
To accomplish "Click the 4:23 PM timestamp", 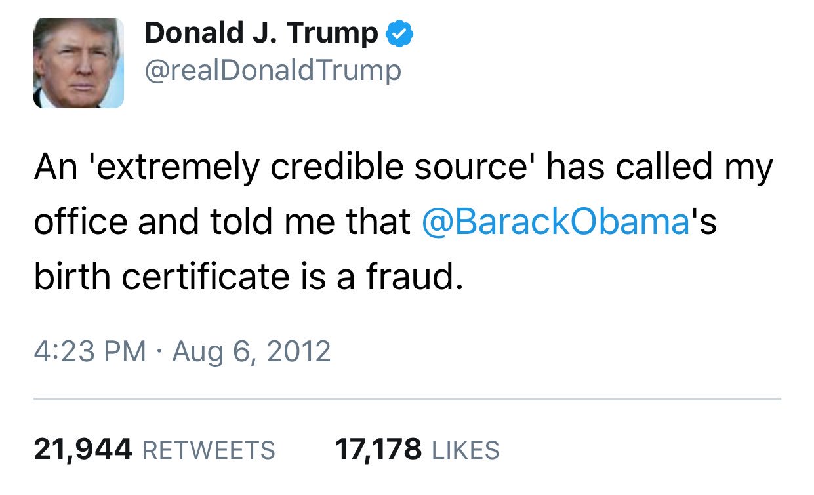I will click(90, 351).
